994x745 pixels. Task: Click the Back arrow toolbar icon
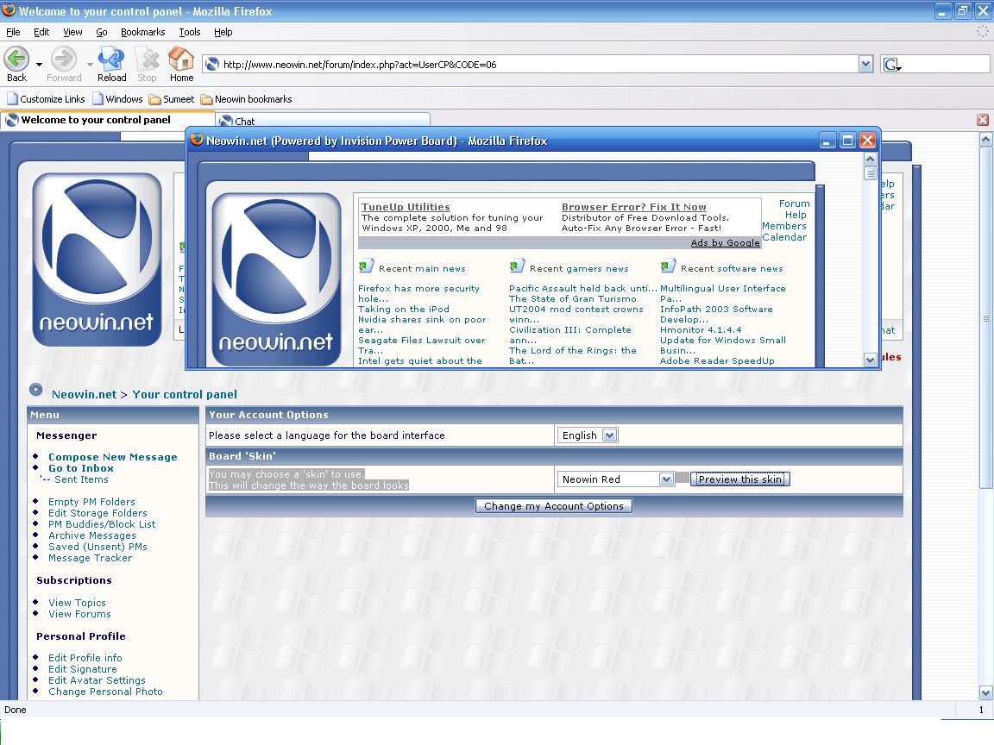[16, 59]
